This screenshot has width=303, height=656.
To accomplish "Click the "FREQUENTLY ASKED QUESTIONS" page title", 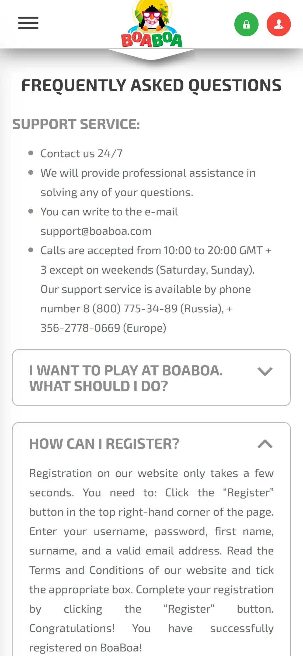I will pyautogui.click(x=151, y=85).
